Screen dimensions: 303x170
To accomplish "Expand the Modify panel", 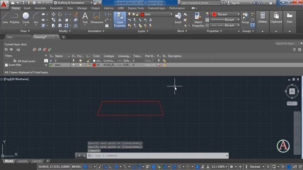I will pos(65,31).
